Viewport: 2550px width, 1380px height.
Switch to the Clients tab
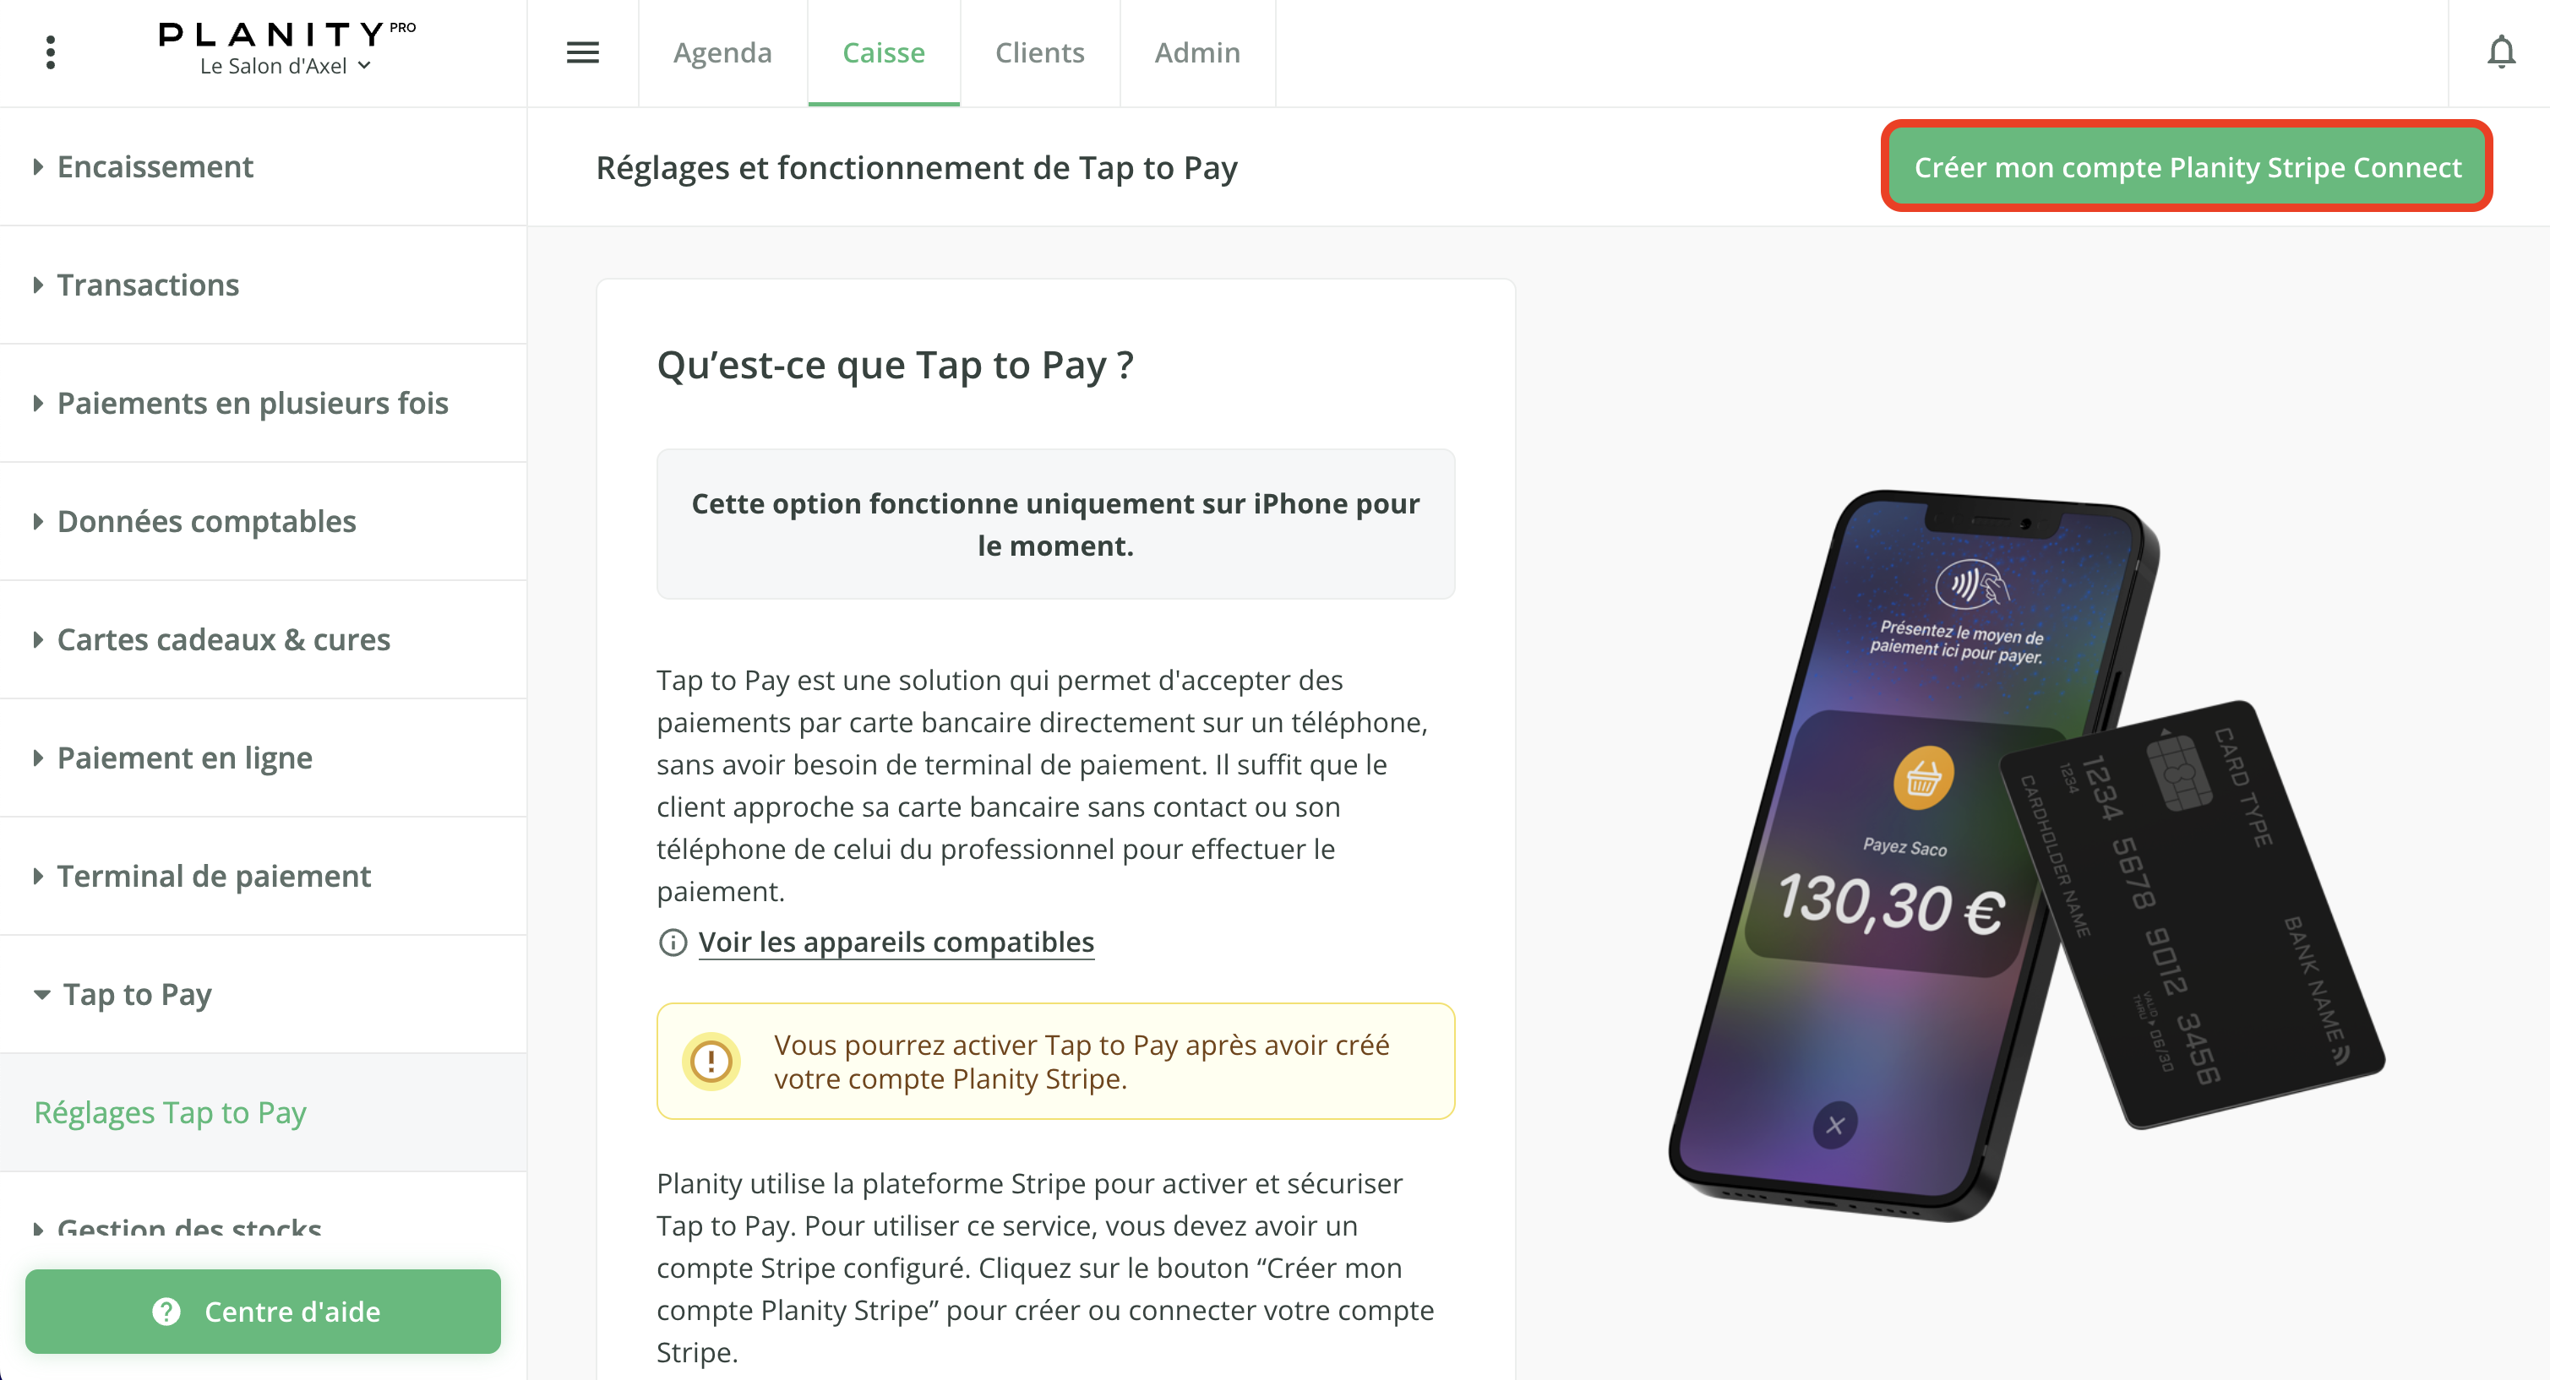(1039, 52)
